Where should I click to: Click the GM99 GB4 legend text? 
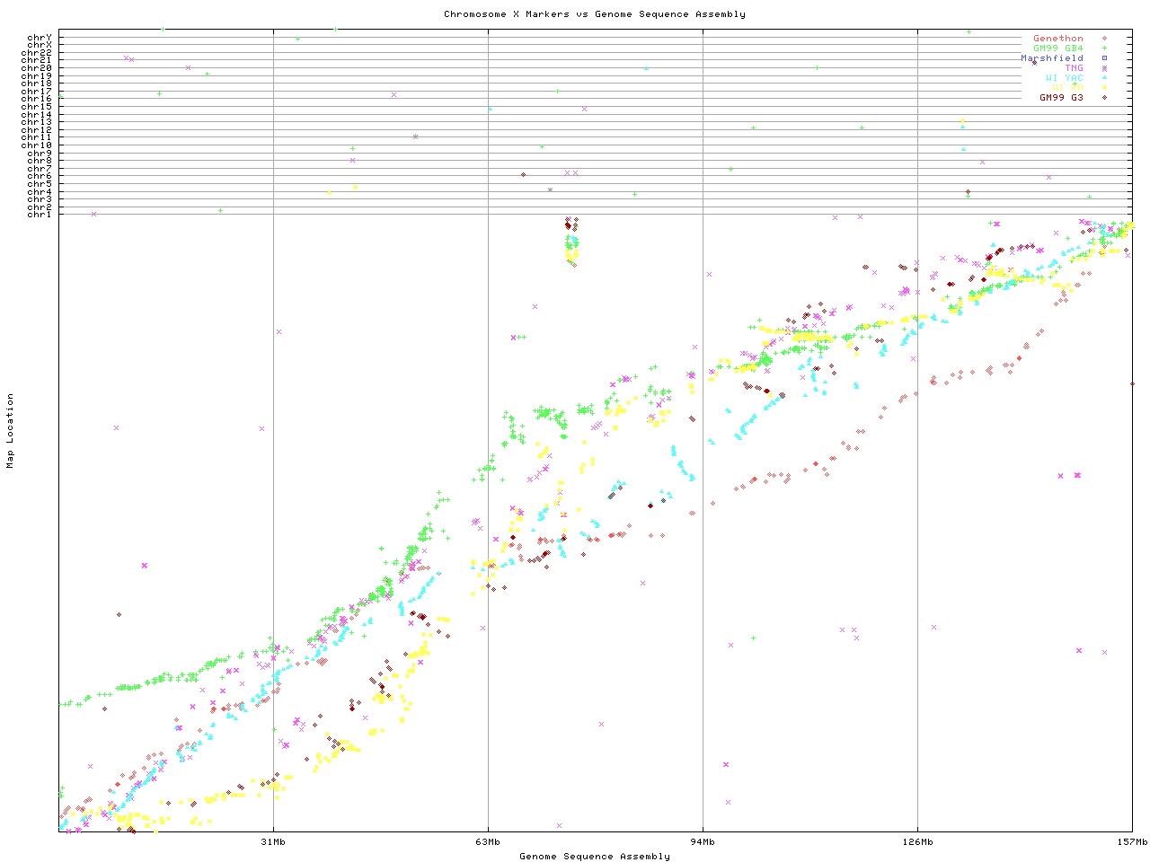(1057, 48)
